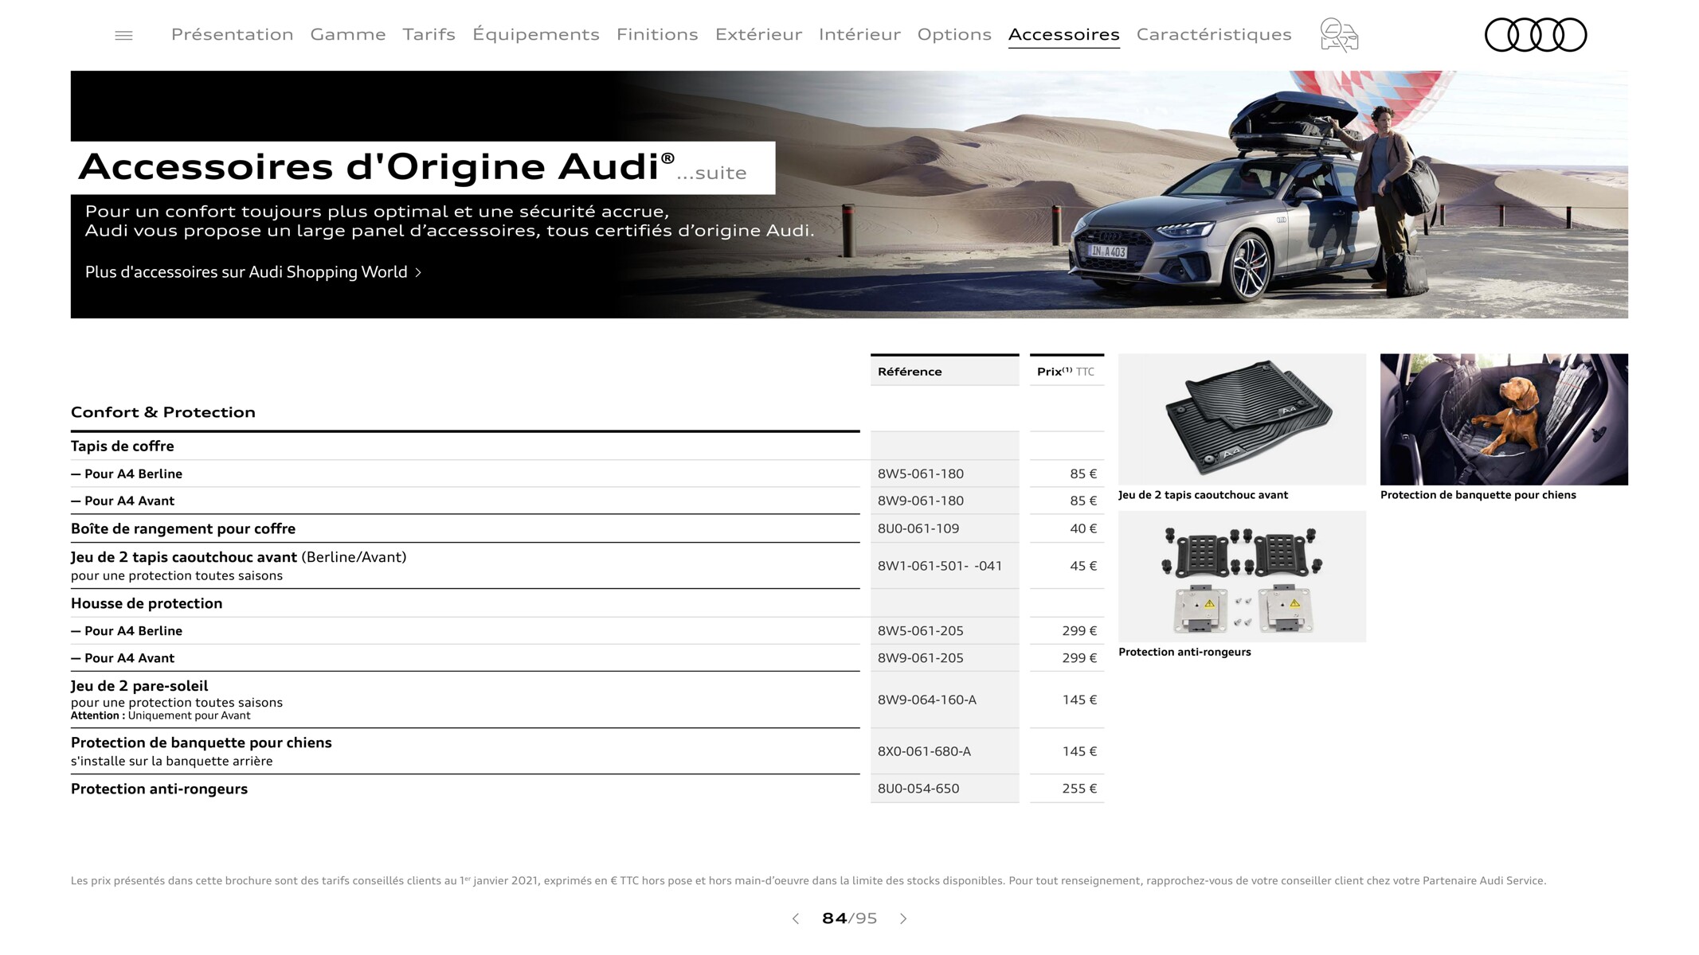
Task: Click the Housse de protection heading
Action: click(x=147, y=603)
